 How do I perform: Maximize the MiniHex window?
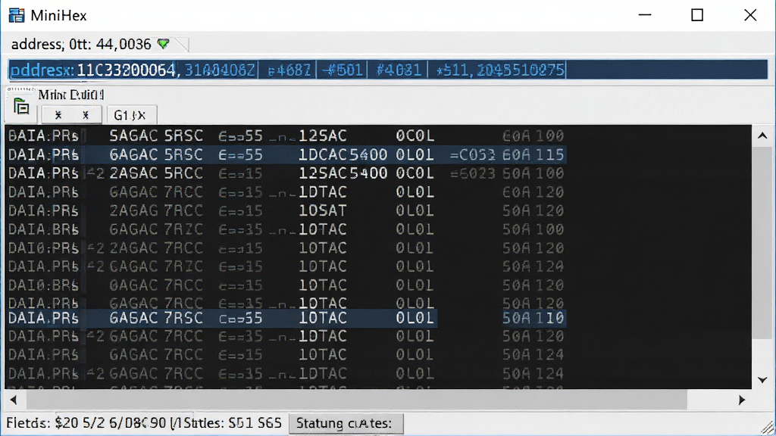(x=697, y=15)
